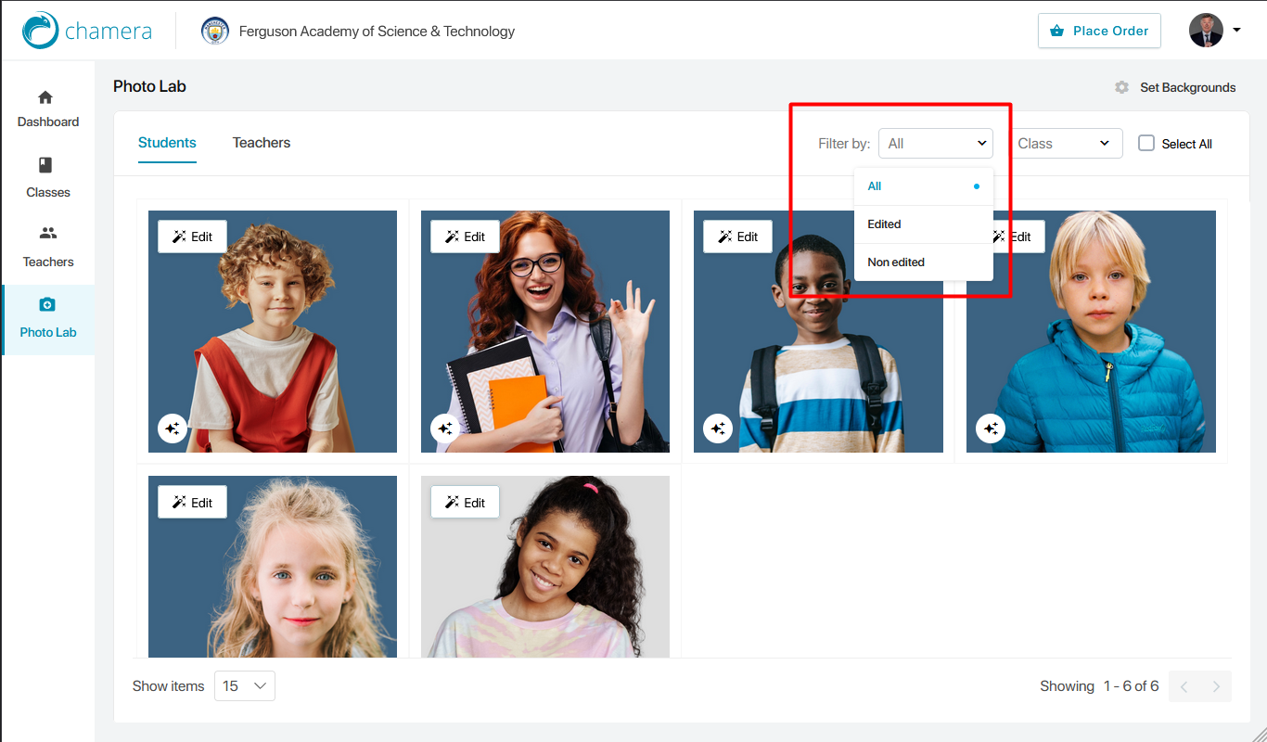Click the Set Backgrounds gear icon
The height and width of the screenshot is (742, 1267).
point(1122,87)
